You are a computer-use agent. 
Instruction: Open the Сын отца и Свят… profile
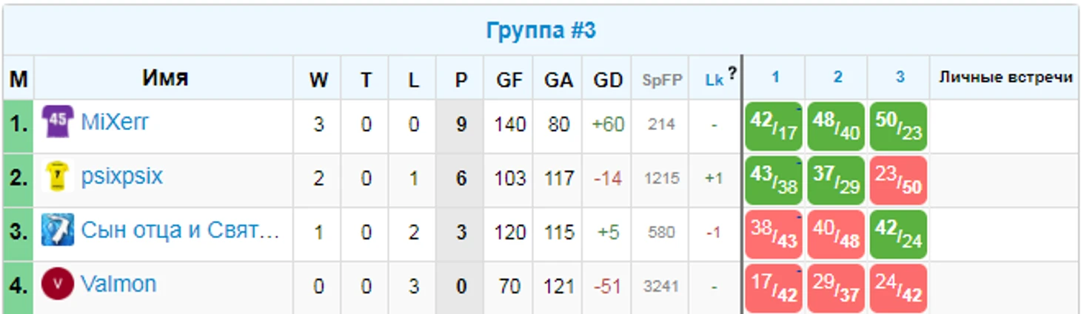pyautogui.click(x=181, y=231)
